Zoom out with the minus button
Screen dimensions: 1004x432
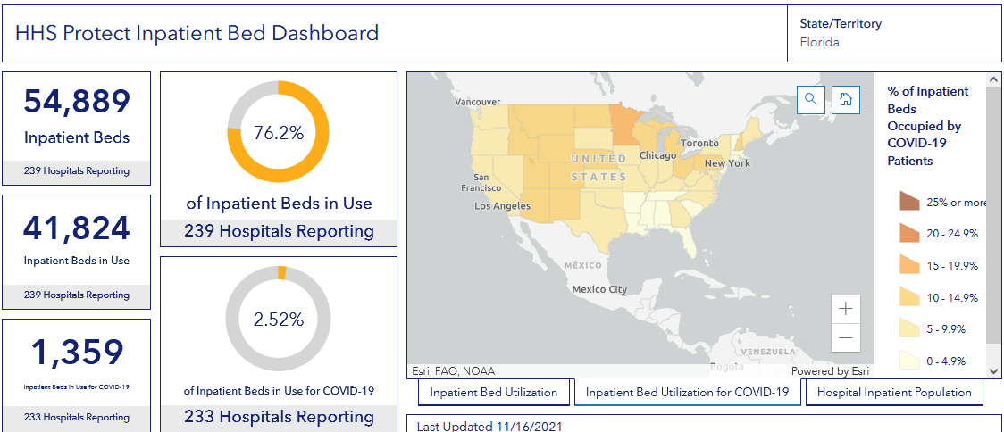click(x=845, y=338)
